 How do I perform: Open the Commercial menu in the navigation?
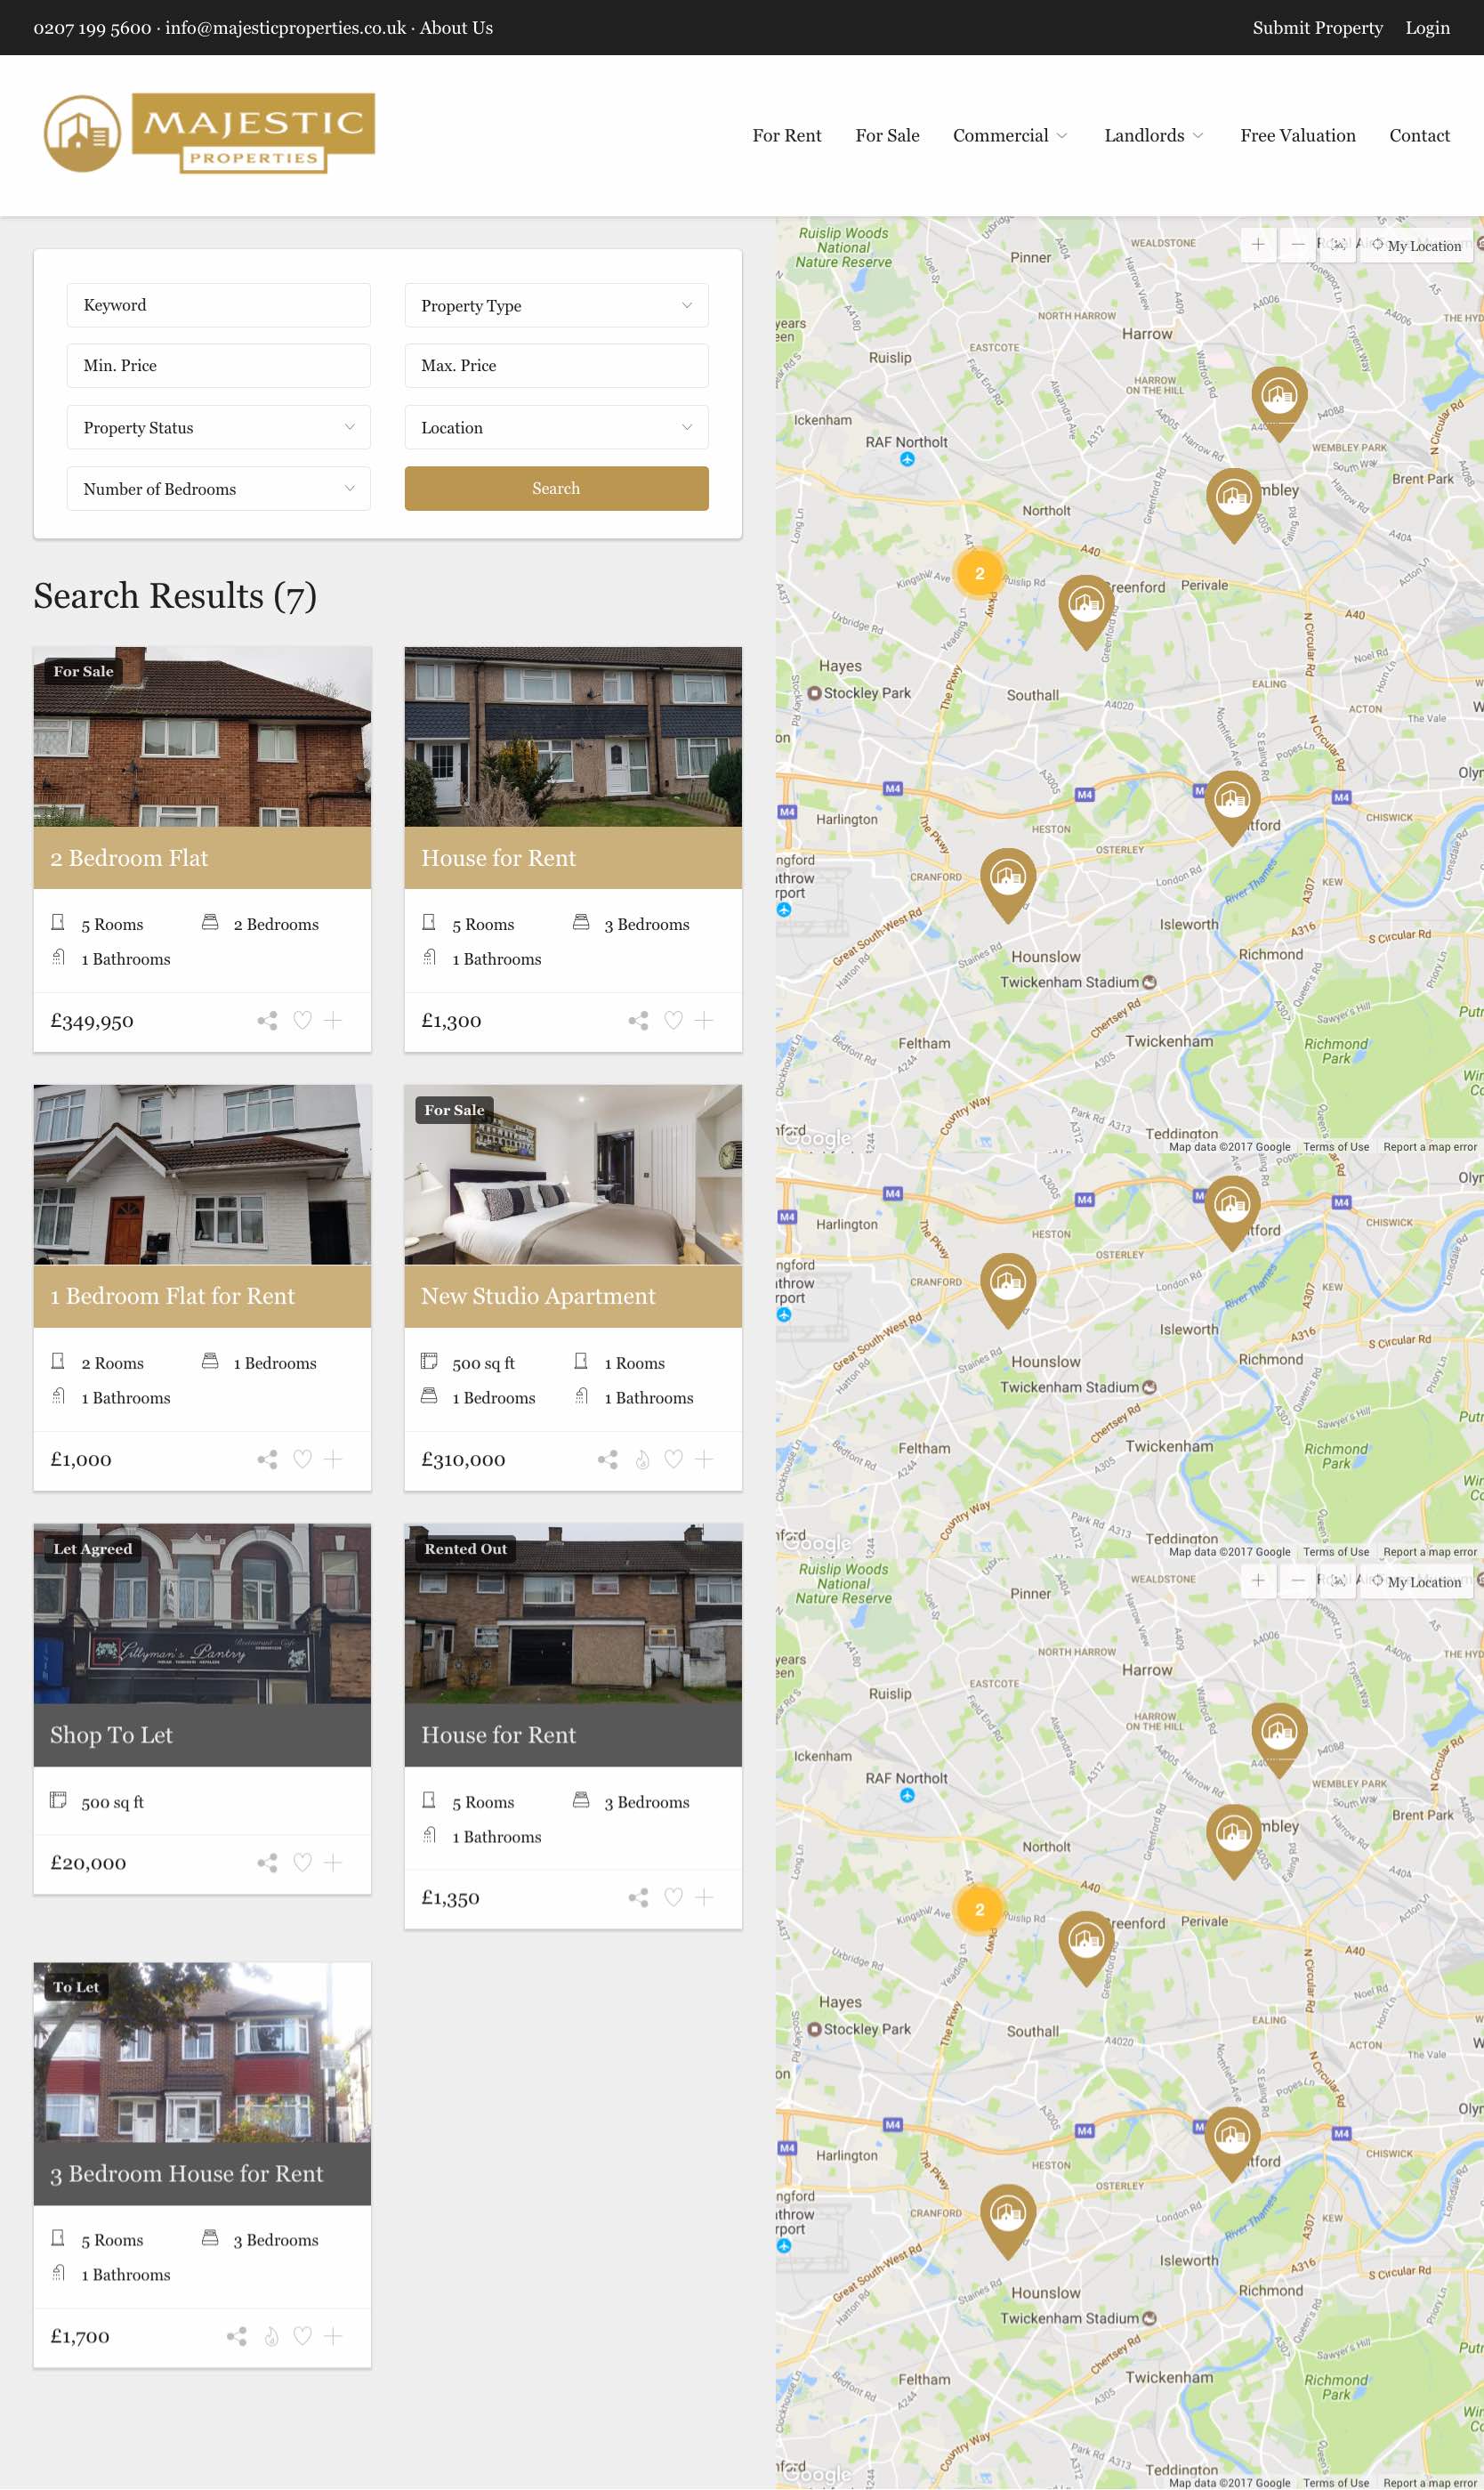tap(1010, 135)
